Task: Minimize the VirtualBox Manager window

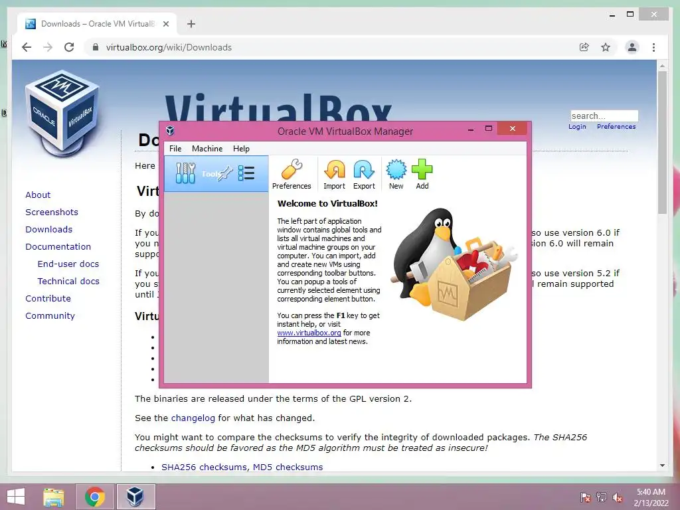Action: [471, 129]
